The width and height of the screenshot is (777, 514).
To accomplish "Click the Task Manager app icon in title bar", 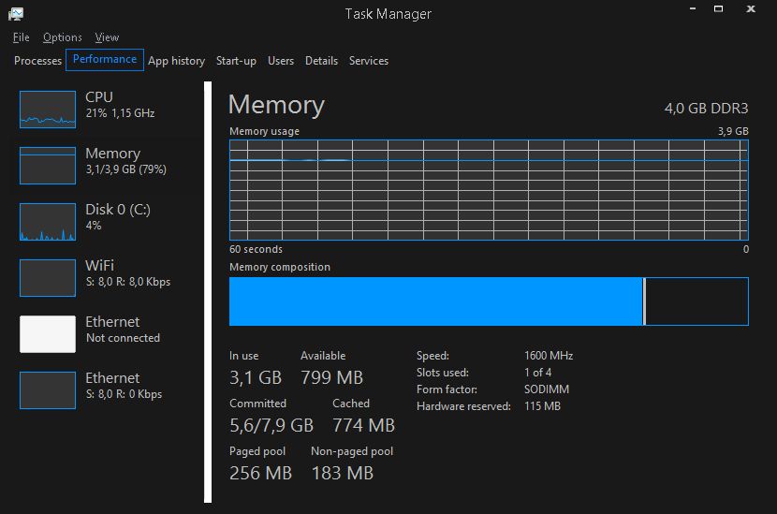I will pos(16,14).
